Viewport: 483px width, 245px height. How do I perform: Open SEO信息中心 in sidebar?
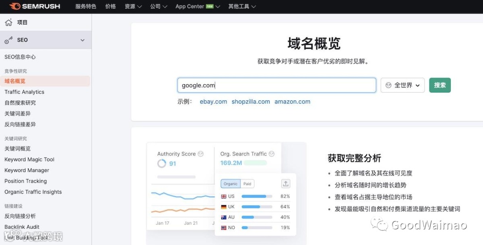click(20, 57)
